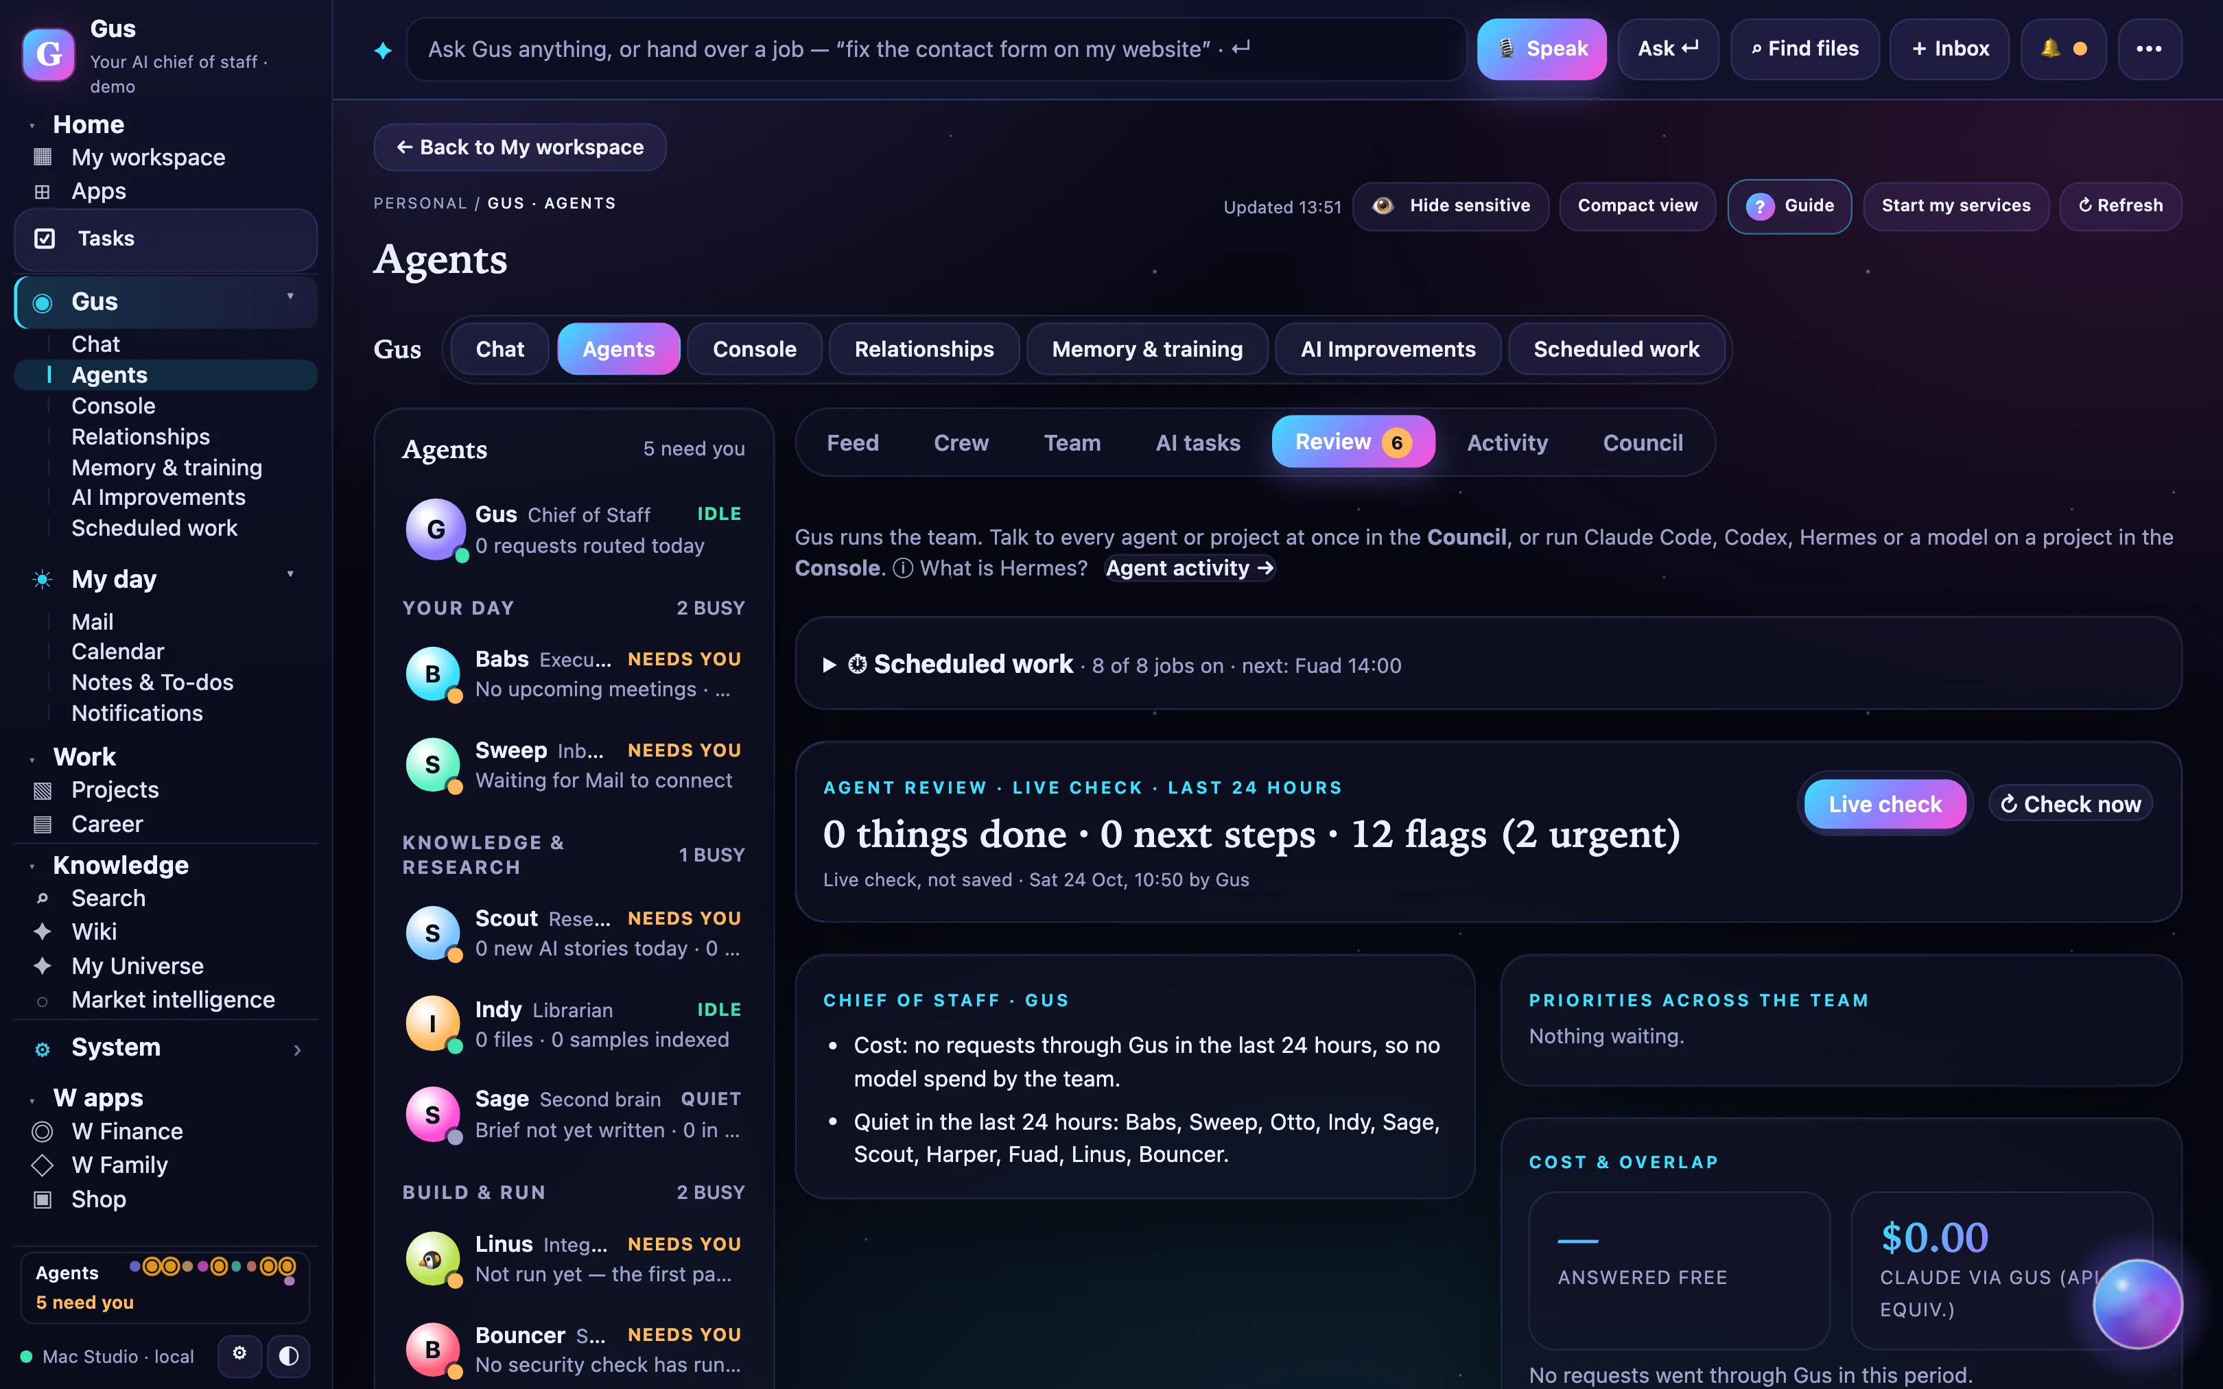Click the My Universe star icon
Screen dimensions: 2223x1389
click(x=43, y=966)
